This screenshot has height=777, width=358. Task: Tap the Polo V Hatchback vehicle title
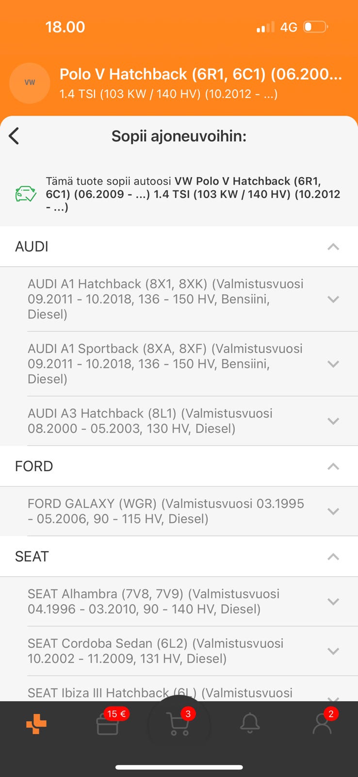pos(200,74)
